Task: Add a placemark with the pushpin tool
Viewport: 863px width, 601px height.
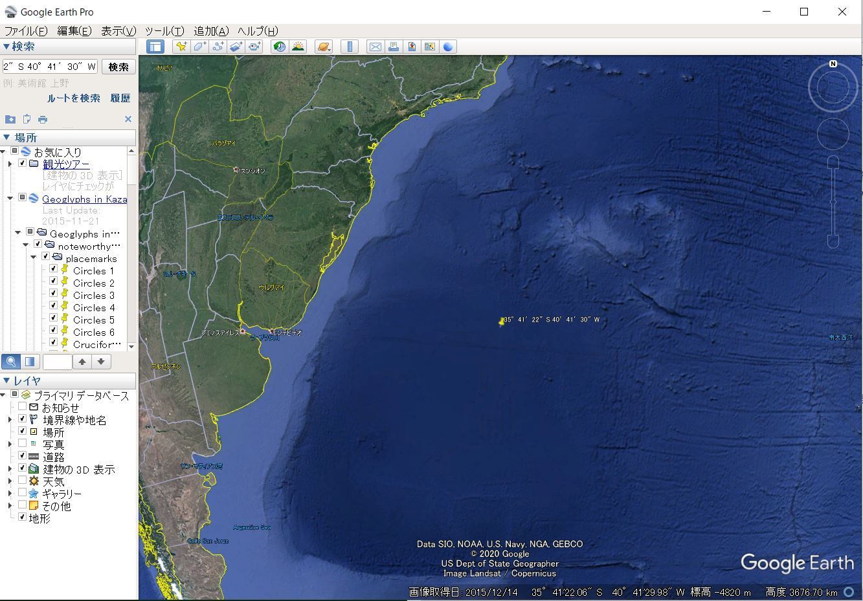Action: tap(181, 47)
